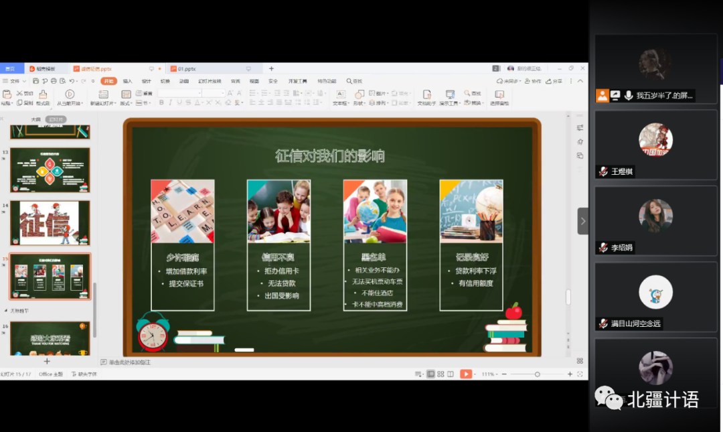Screen dimensions: 723x432
Task: Open the 插入 (Insert) ribbon tab
Action: 127,81
